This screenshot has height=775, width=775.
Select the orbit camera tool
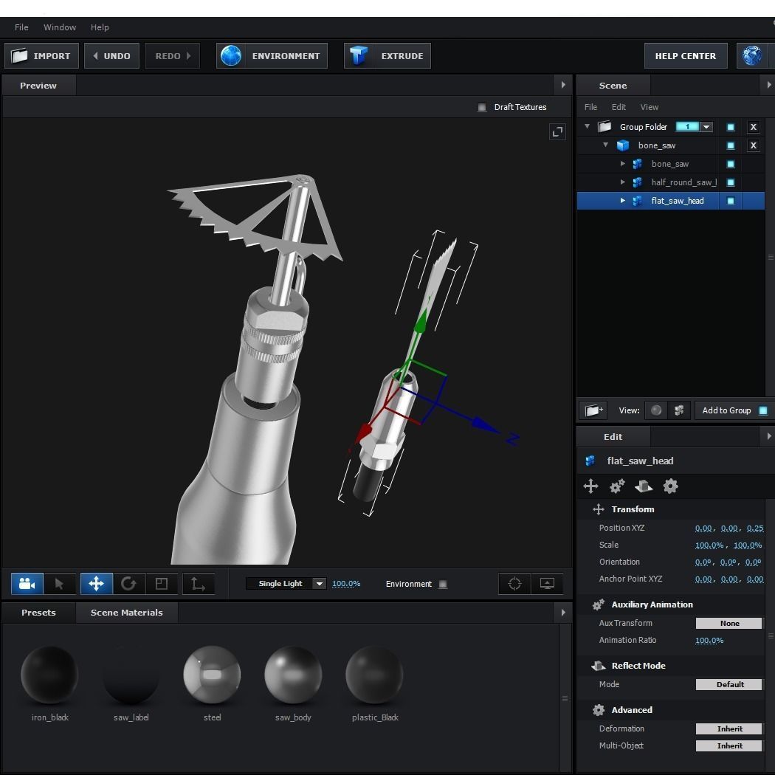point(27,584)
